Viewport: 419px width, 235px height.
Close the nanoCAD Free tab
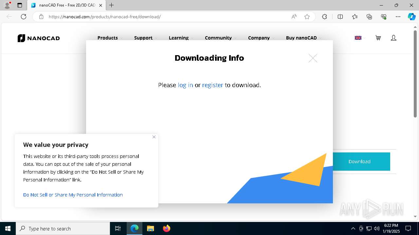pos(100,5)
